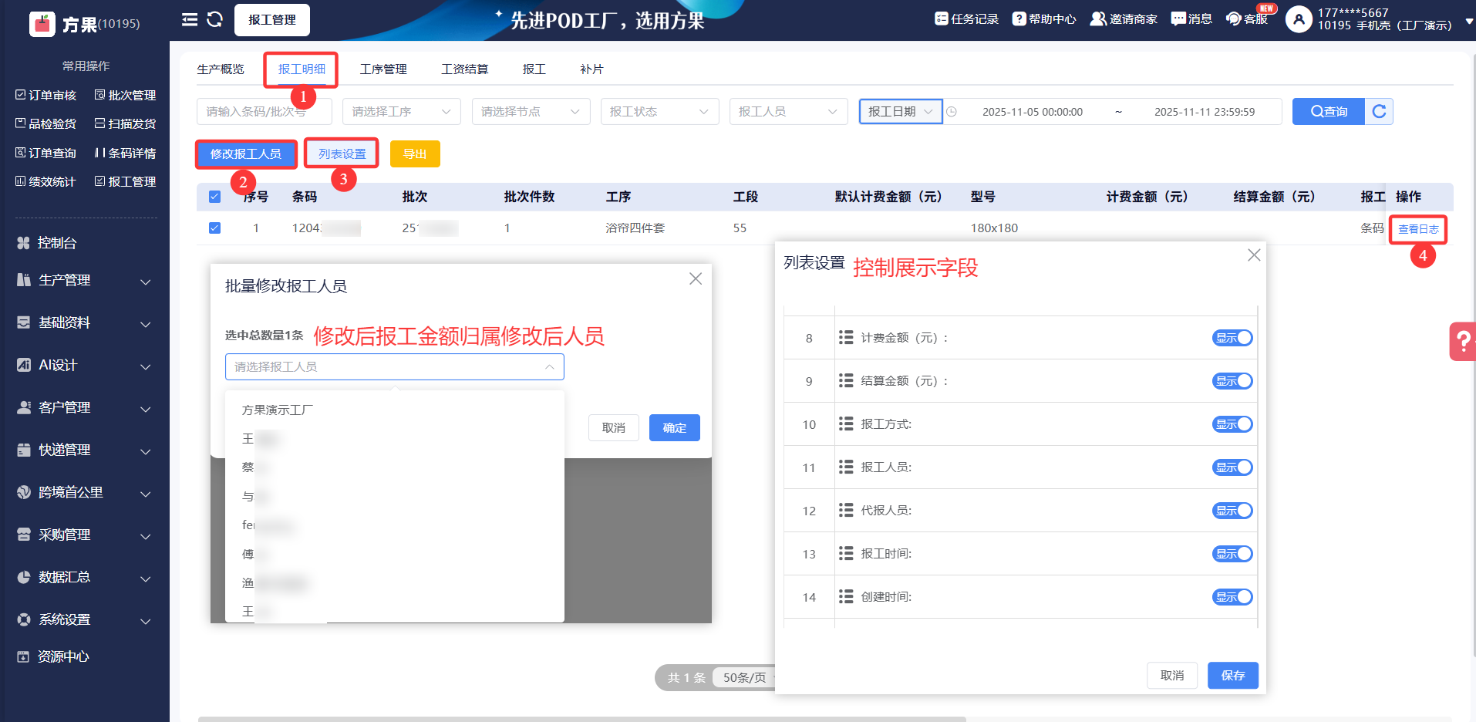Click the 查看日志 link in row

pyautogui.click(x=1417, y=229)
